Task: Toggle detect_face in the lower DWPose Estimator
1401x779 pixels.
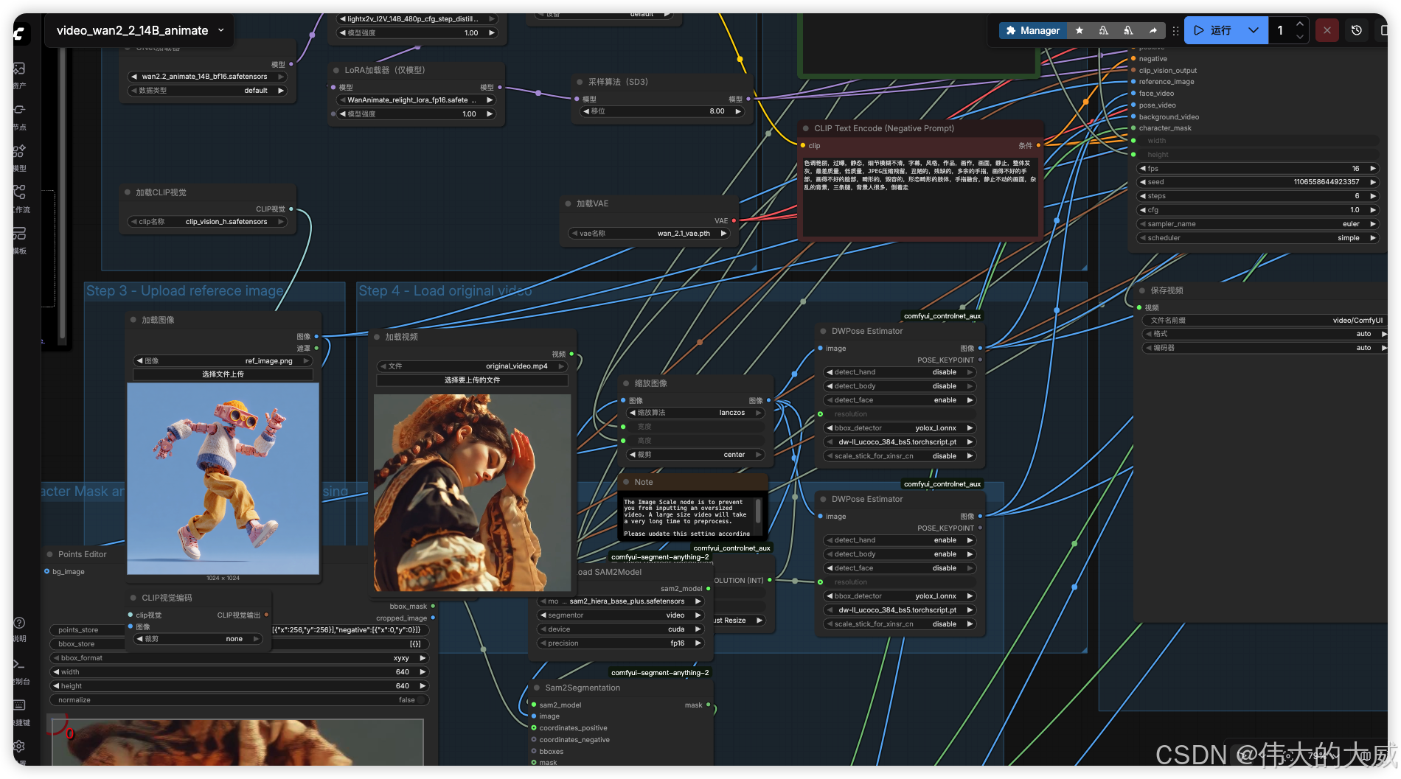Action: pyautogui.click(x=900, y=568)
